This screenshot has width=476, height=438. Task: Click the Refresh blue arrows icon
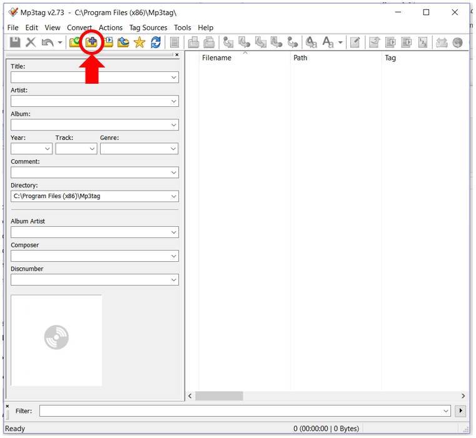click(156, 42)
